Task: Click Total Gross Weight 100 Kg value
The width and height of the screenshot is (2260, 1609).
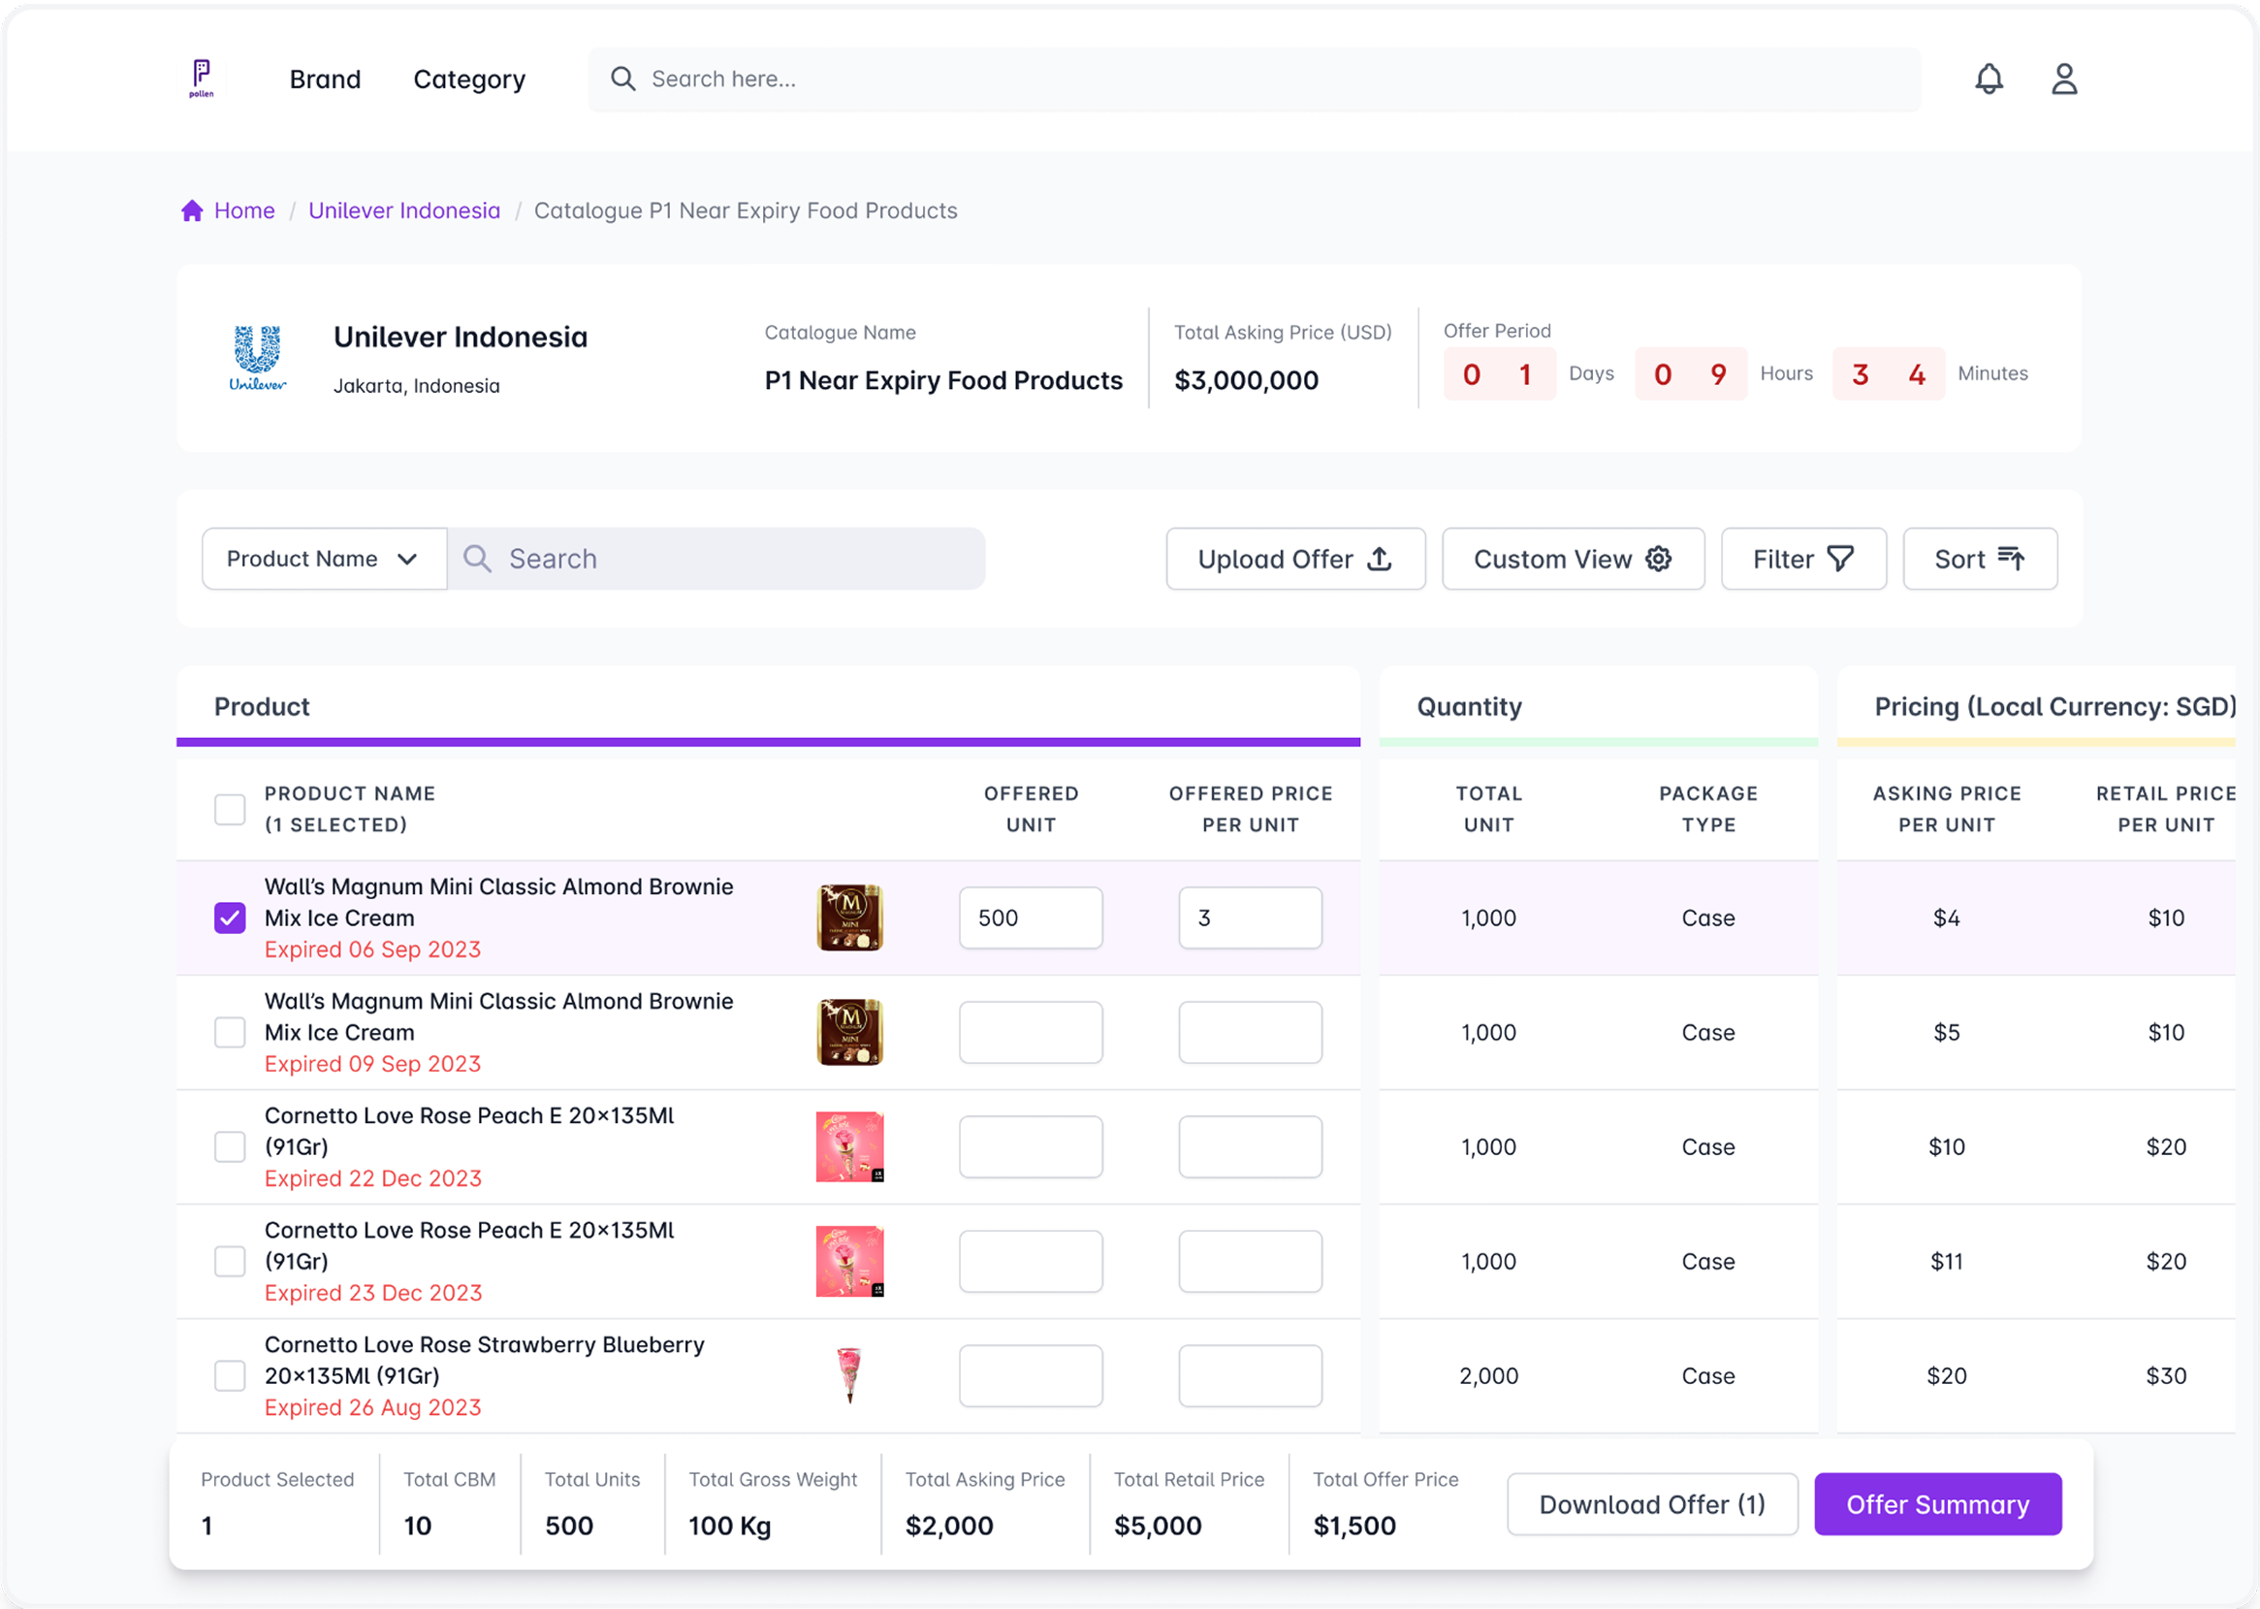Action: click(x=729, y=1526)
